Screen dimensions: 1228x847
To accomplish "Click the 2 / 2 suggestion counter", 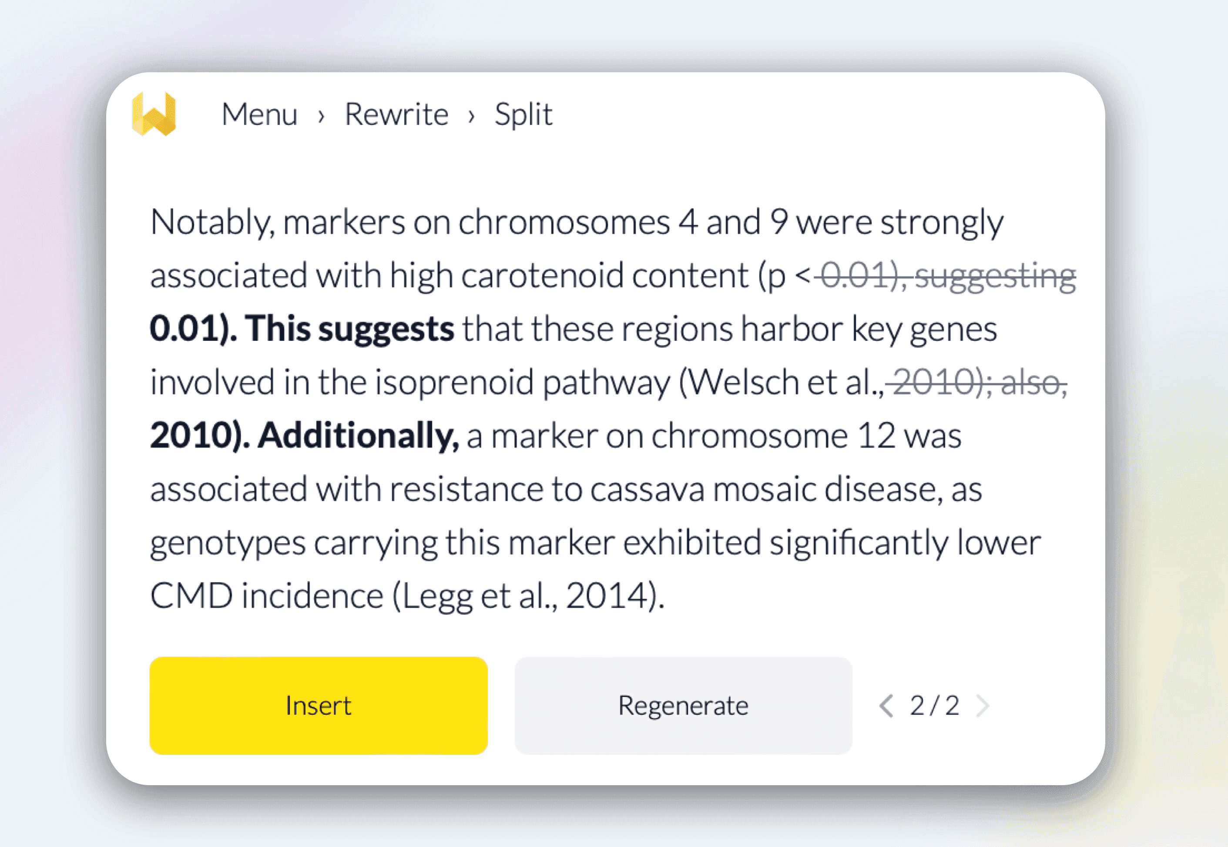I will [x=934, y=706].
